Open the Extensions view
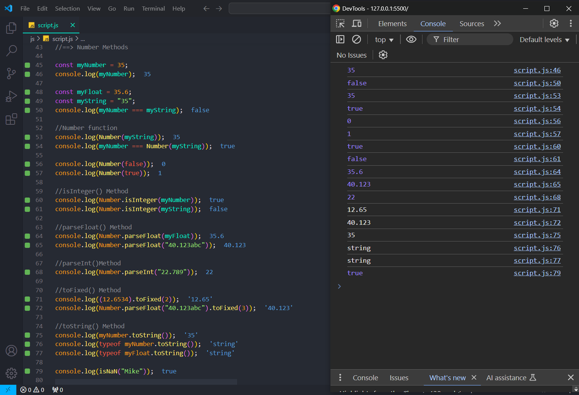The image size is (579, 395). click(x=11, y=119)
